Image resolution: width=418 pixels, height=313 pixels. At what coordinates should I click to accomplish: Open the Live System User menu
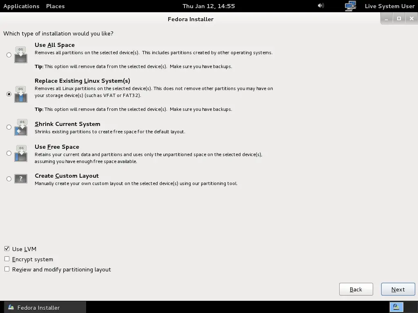(389, 6)
